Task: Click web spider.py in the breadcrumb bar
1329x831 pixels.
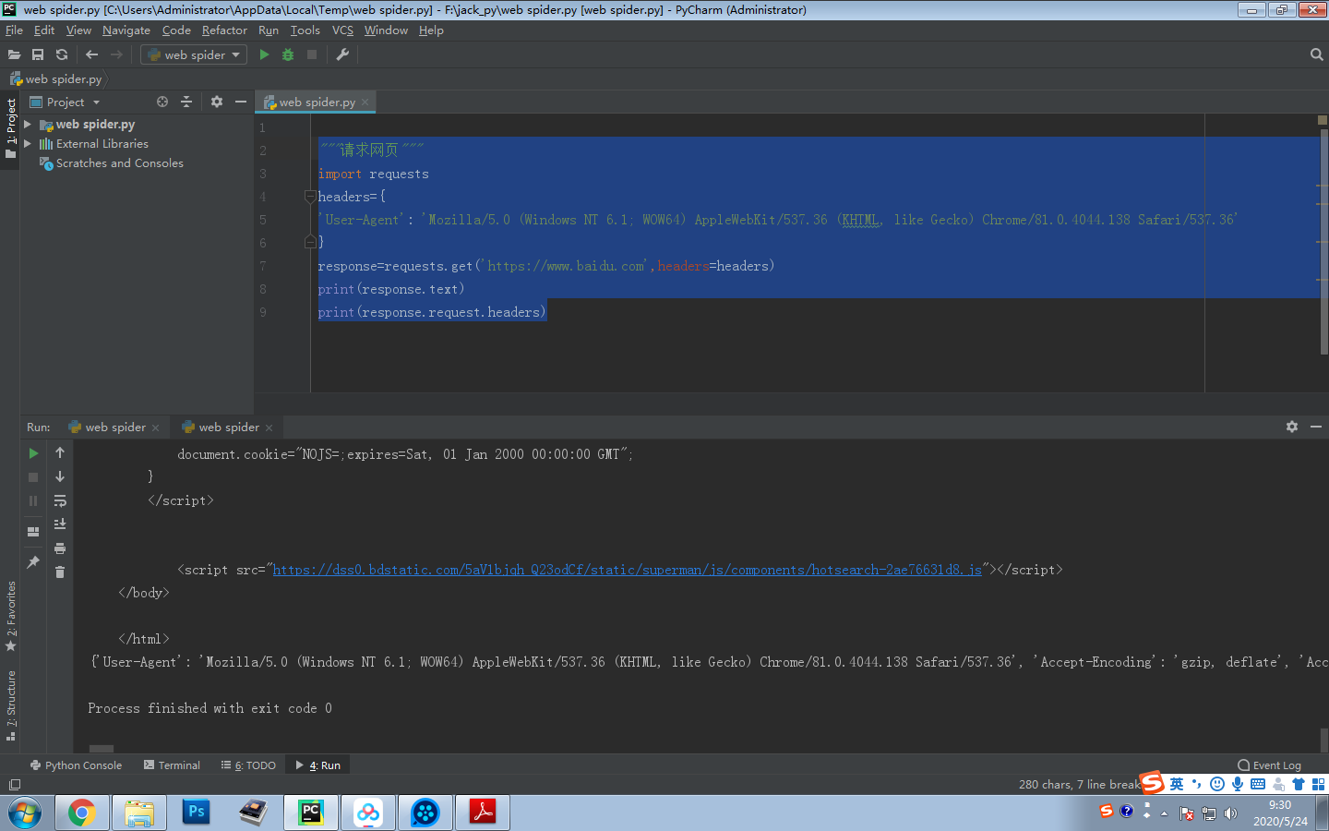Action: (x=55, y=78)
